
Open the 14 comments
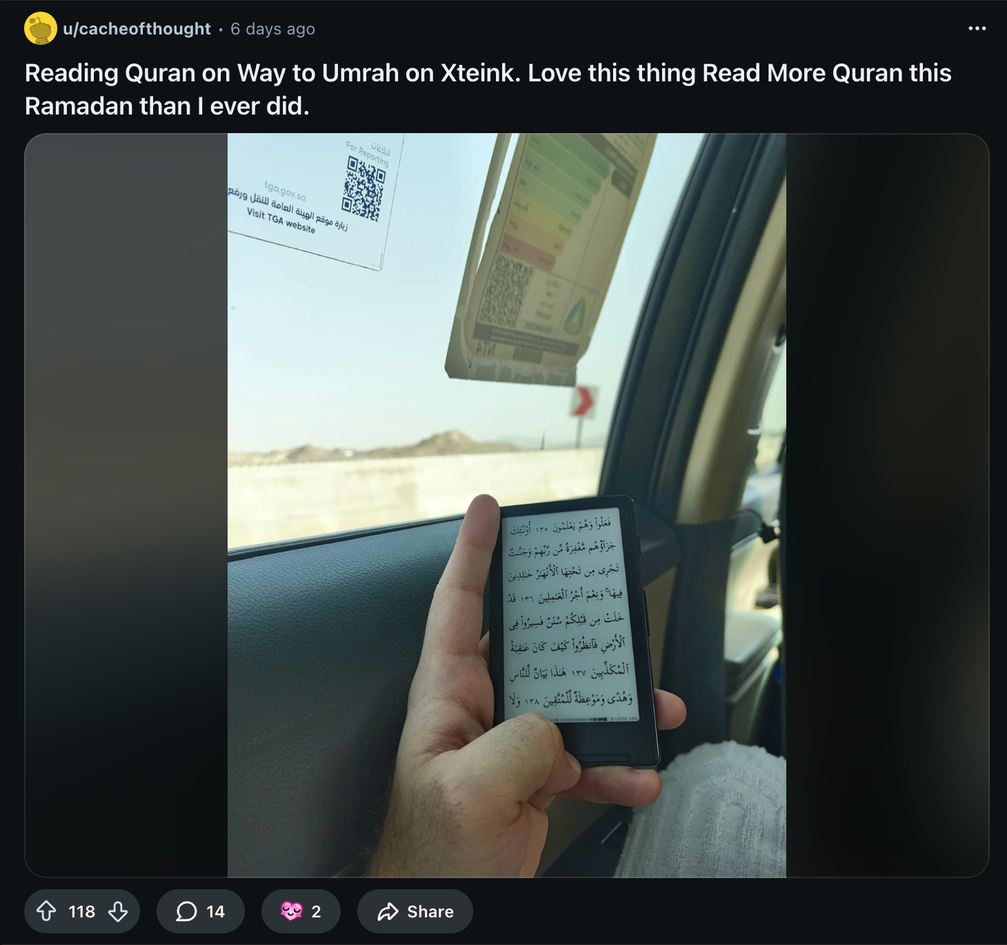(201, 911)
